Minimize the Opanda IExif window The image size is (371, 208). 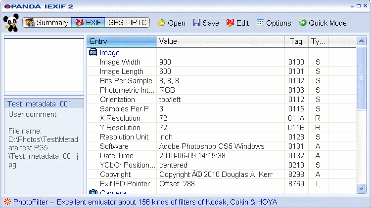click(352, 6)
